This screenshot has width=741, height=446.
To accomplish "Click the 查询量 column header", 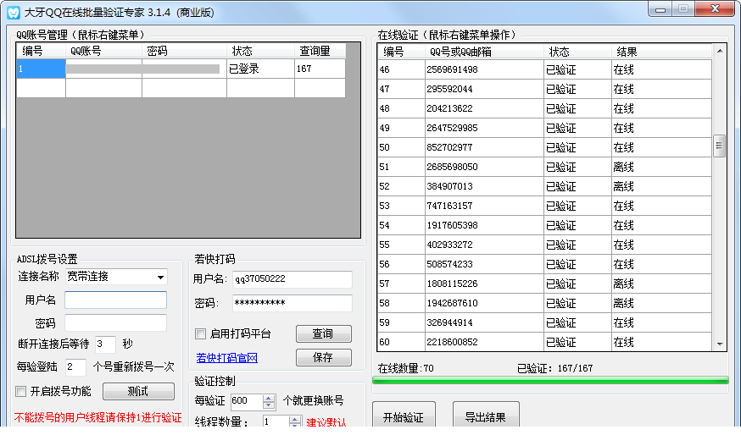I will coord(320,51).
